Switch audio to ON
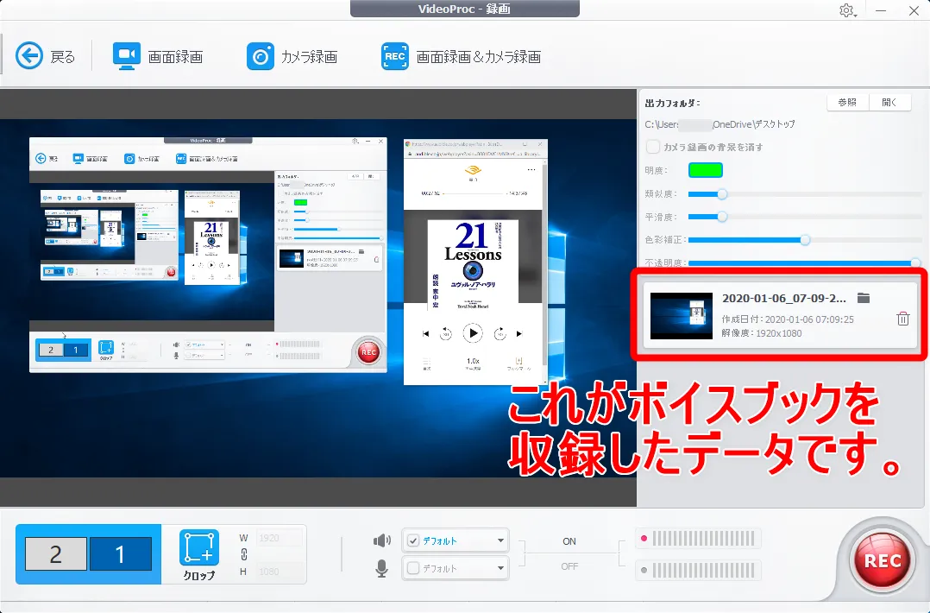Image resolution: width=930 pixels, height=613 pixels. 569,541
